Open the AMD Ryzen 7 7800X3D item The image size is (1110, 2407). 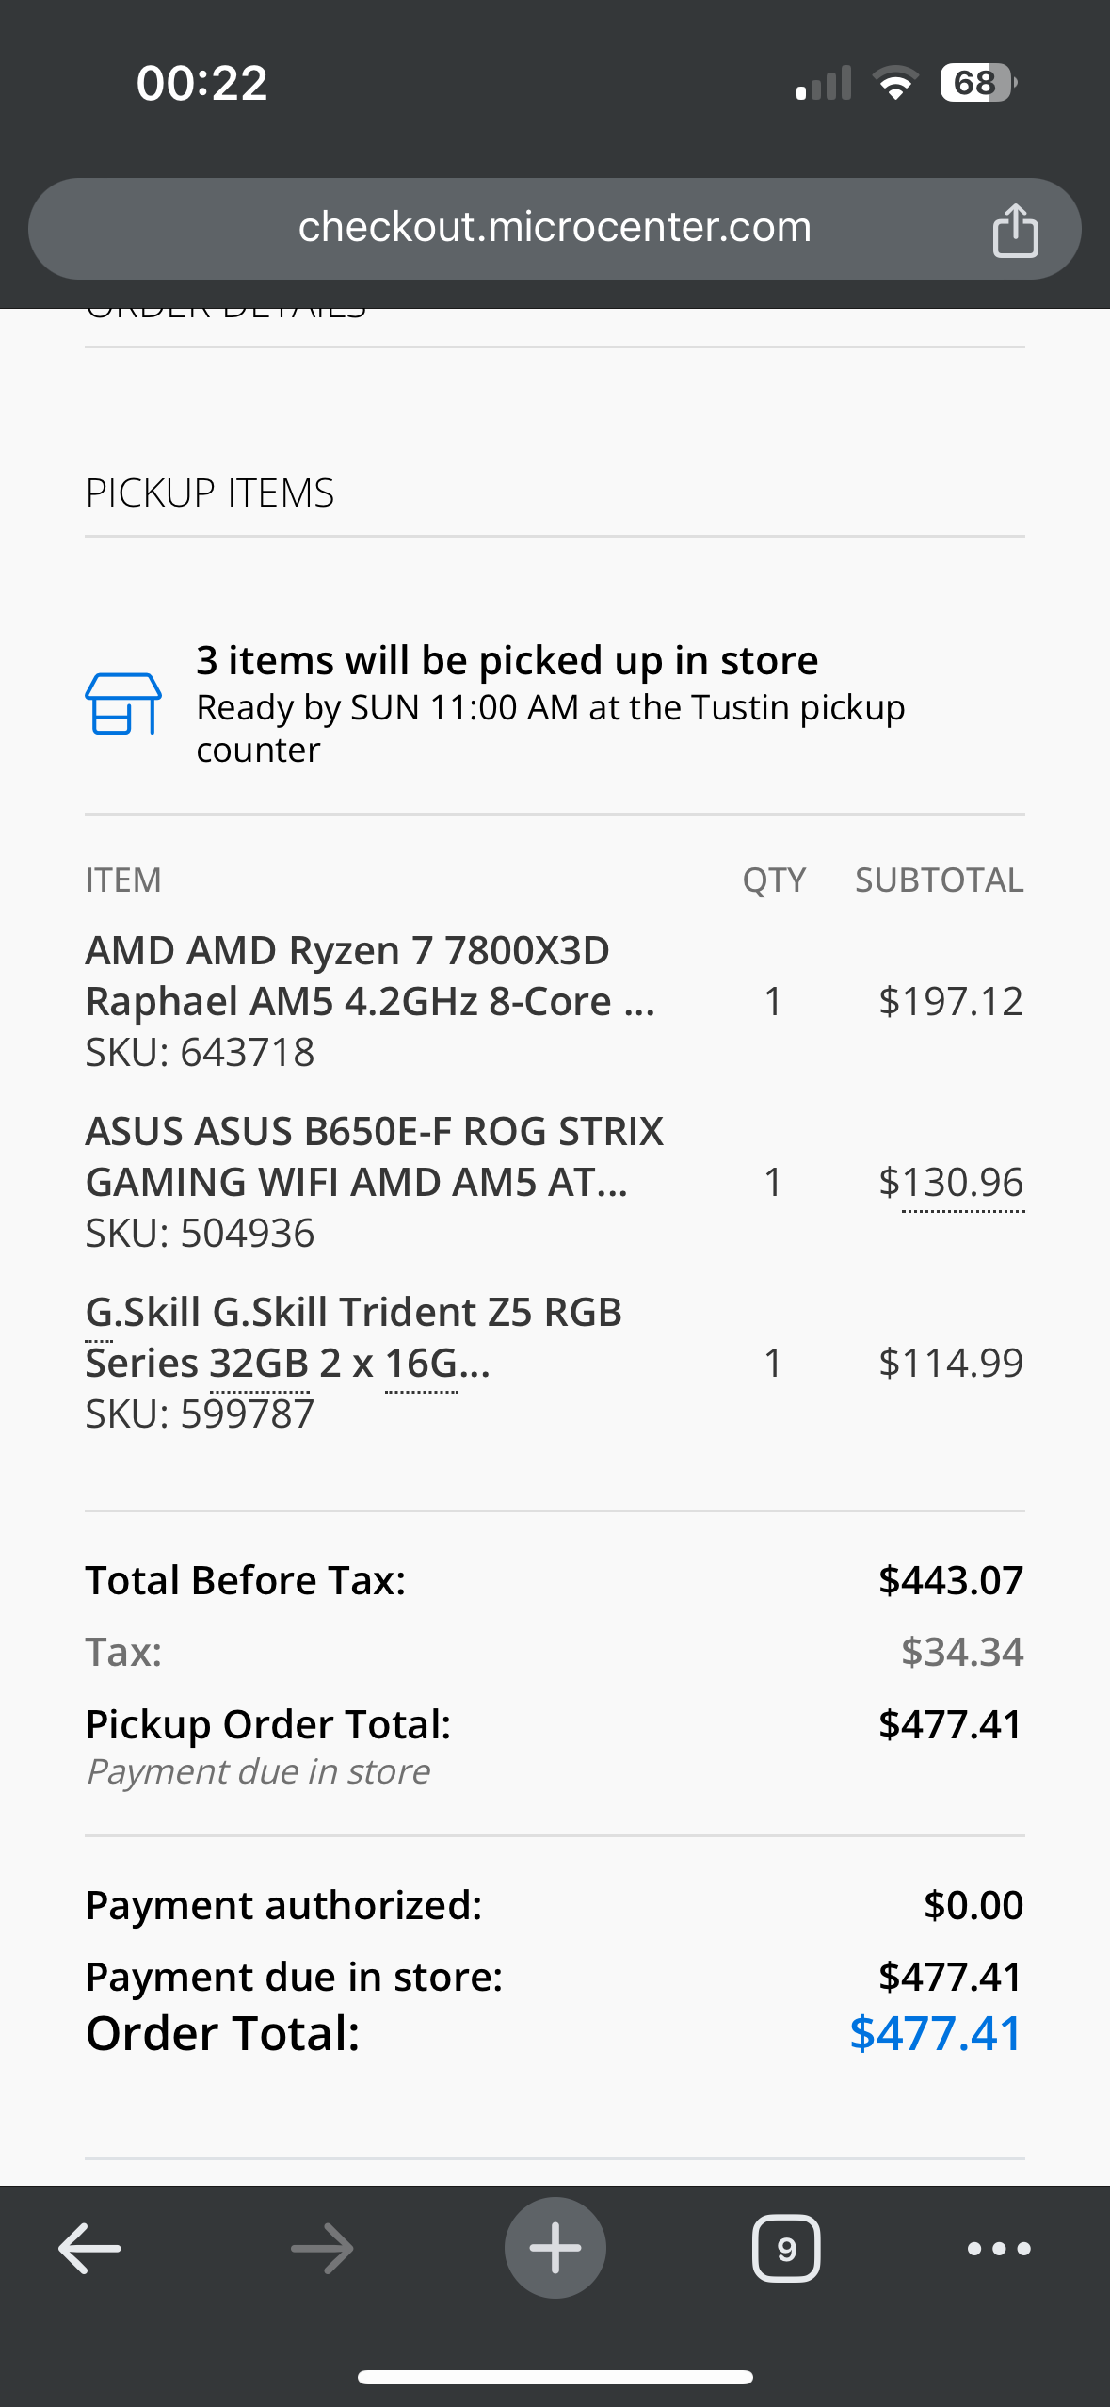point(369,976)
